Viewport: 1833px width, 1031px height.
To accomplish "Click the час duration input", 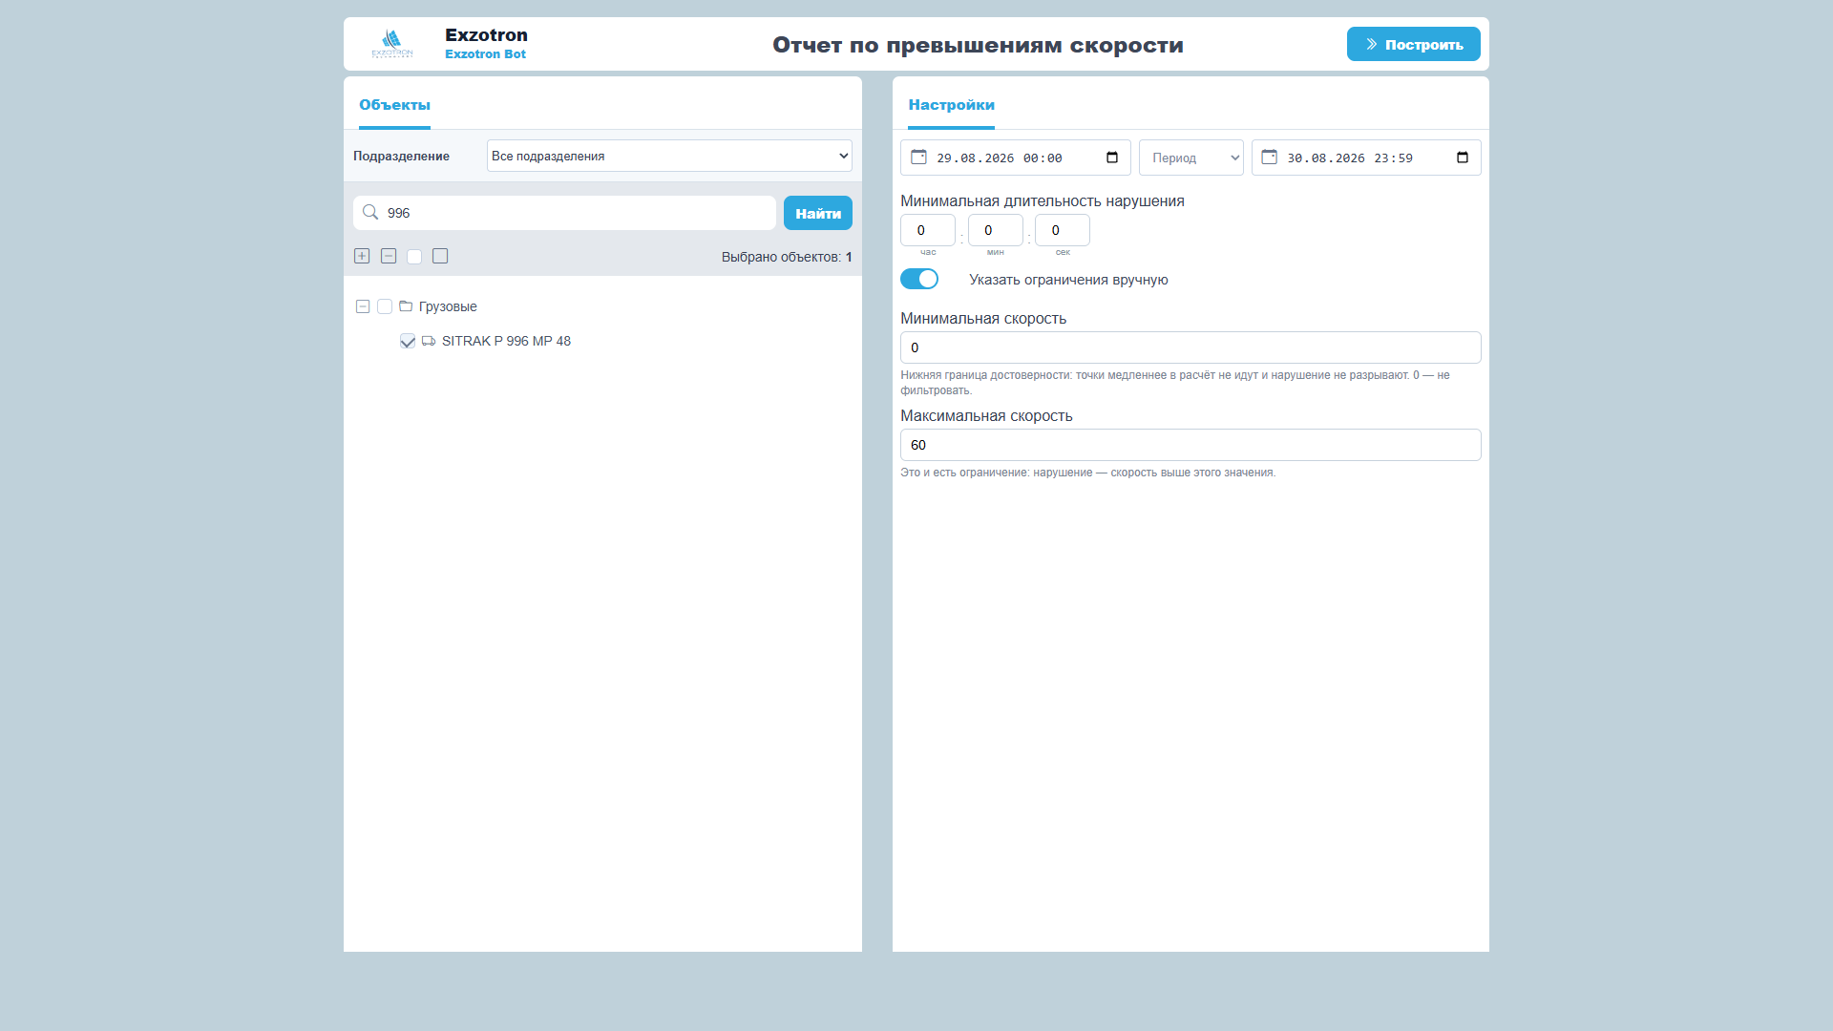I will pyautogui.click(x=928, y=230).
